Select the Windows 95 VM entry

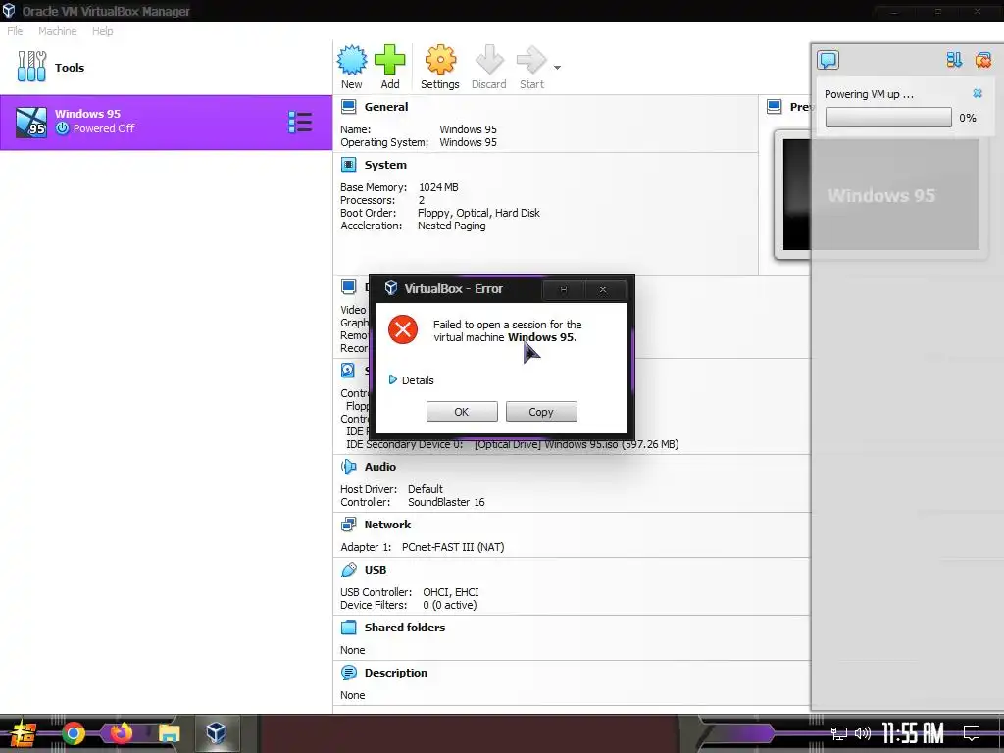[166, 123]
